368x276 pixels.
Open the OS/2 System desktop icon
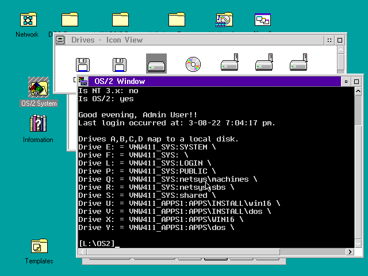point(38,89)
